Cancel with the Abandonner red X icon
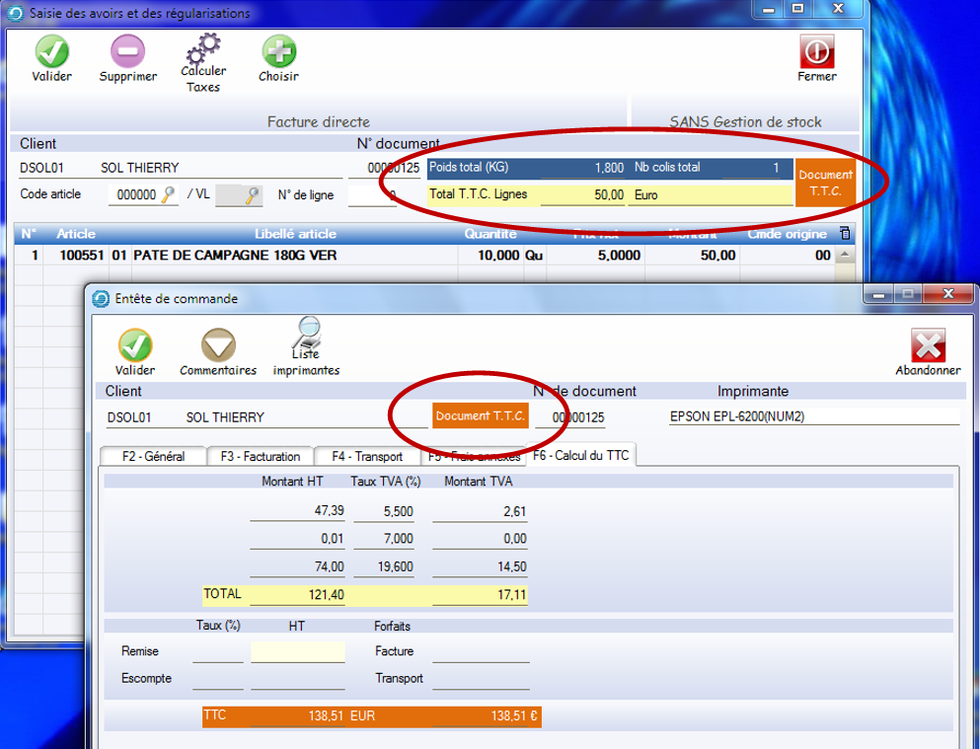 point(928,346)
